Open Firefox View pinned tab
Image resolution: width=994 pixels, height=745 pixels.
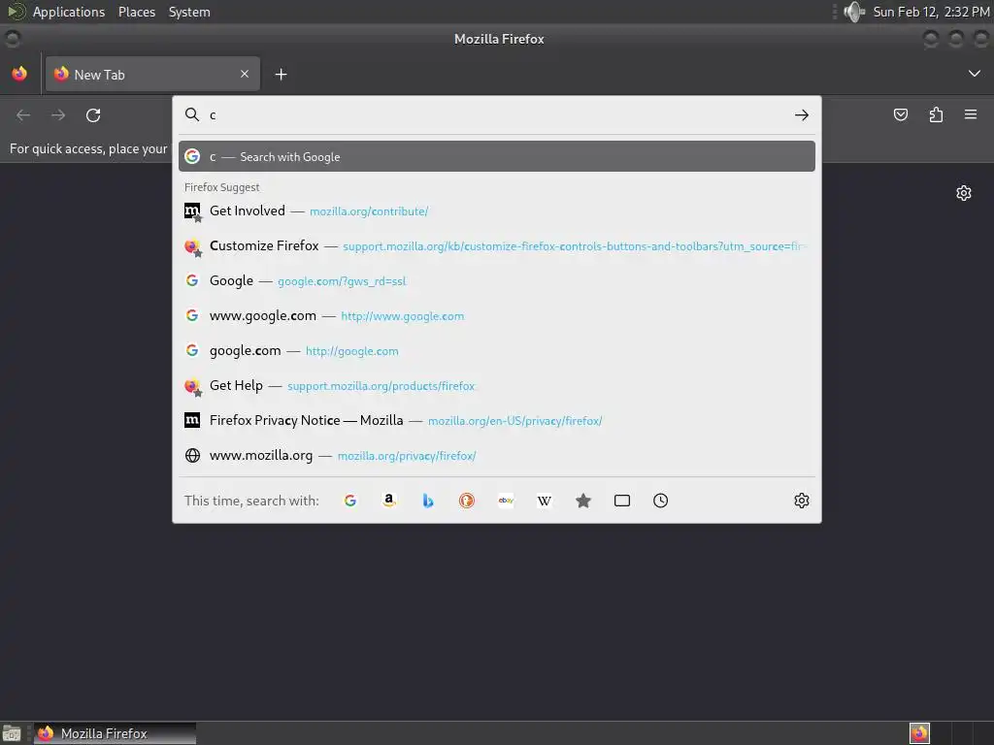(19, 74)
